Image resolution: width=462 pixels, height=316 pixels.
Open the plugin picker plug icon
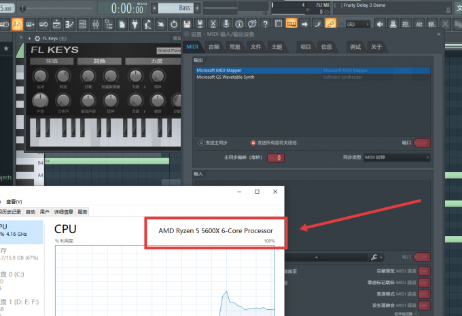(x=135, y=24)
